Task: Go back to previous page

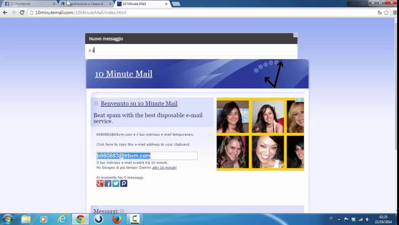Action: (5, 12)
